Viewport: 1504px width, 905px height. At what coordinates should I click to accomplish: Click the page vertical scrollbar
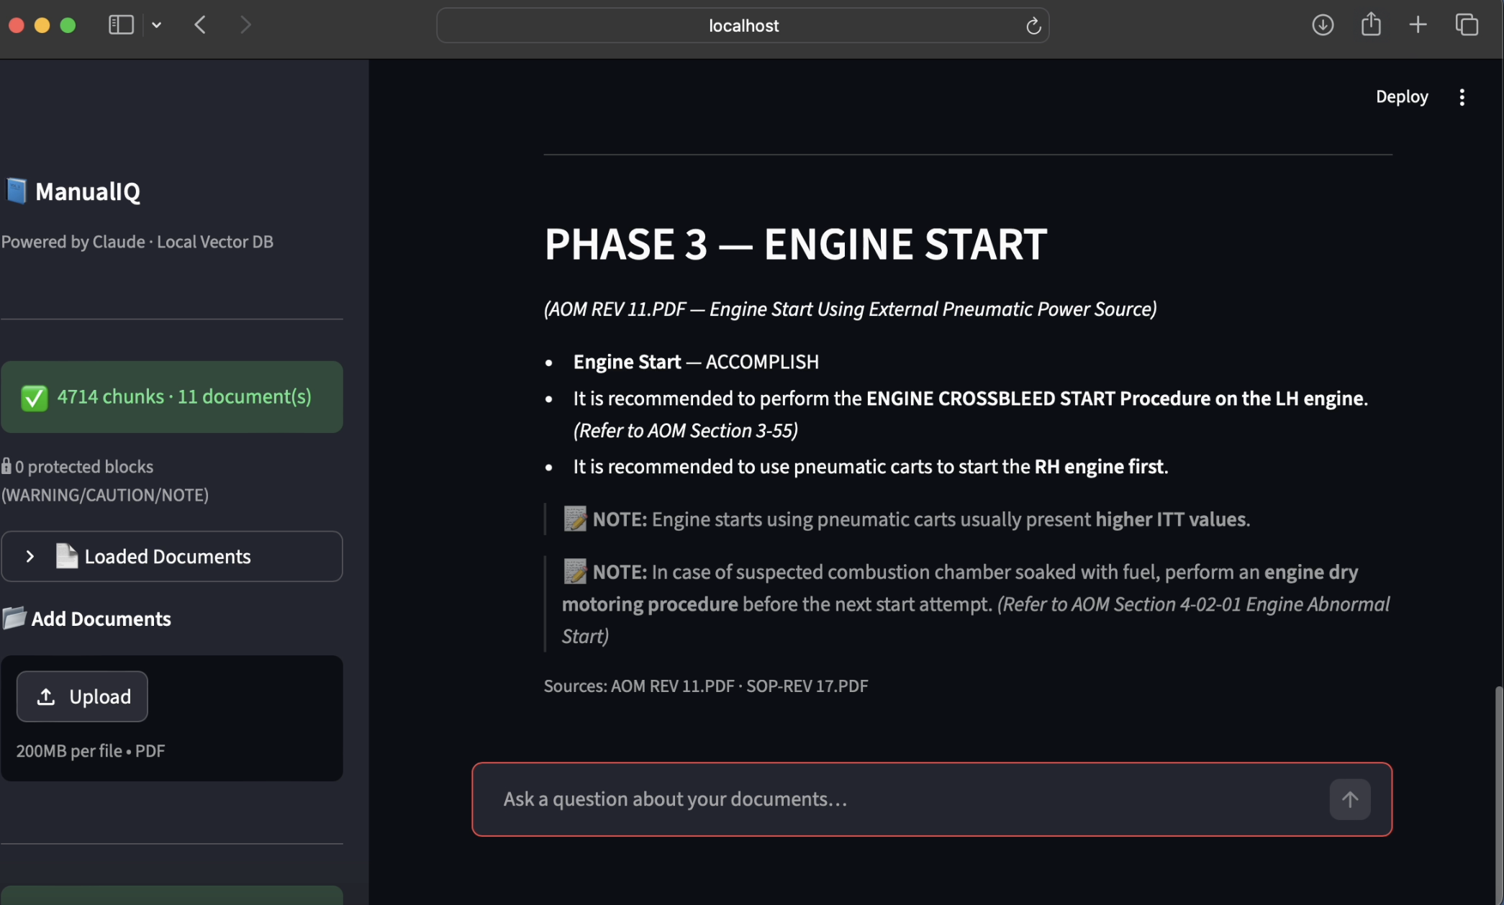(x=1499, y=795)
